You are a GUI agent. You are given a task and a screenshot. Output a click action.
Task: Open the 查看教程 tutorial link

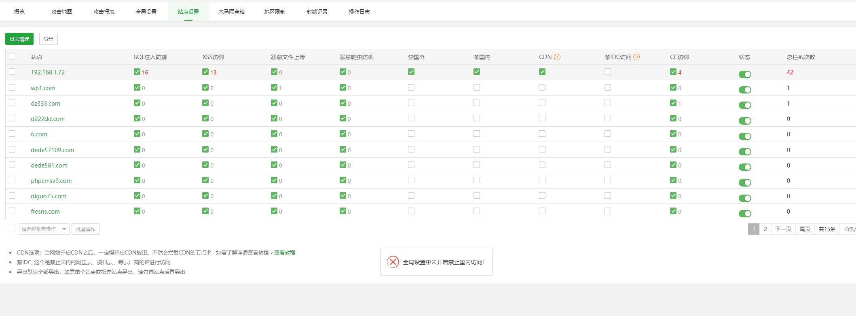coord(285,252)
